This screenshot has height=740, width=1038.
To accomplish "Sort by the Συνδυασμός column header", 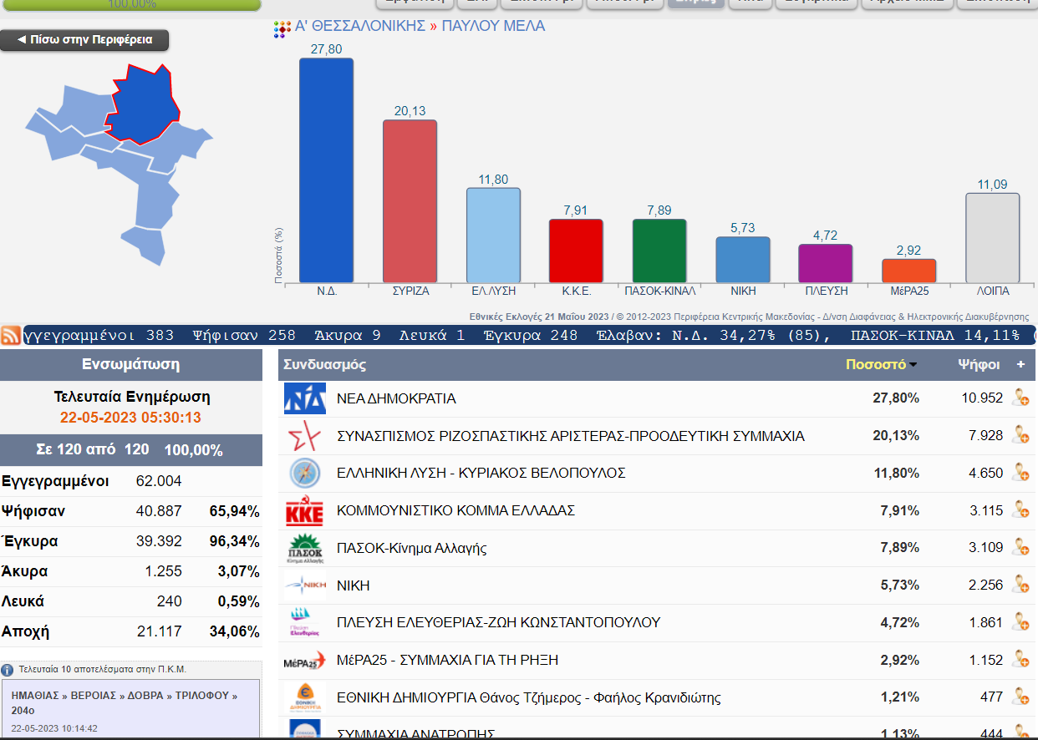I will click(324, 365).
